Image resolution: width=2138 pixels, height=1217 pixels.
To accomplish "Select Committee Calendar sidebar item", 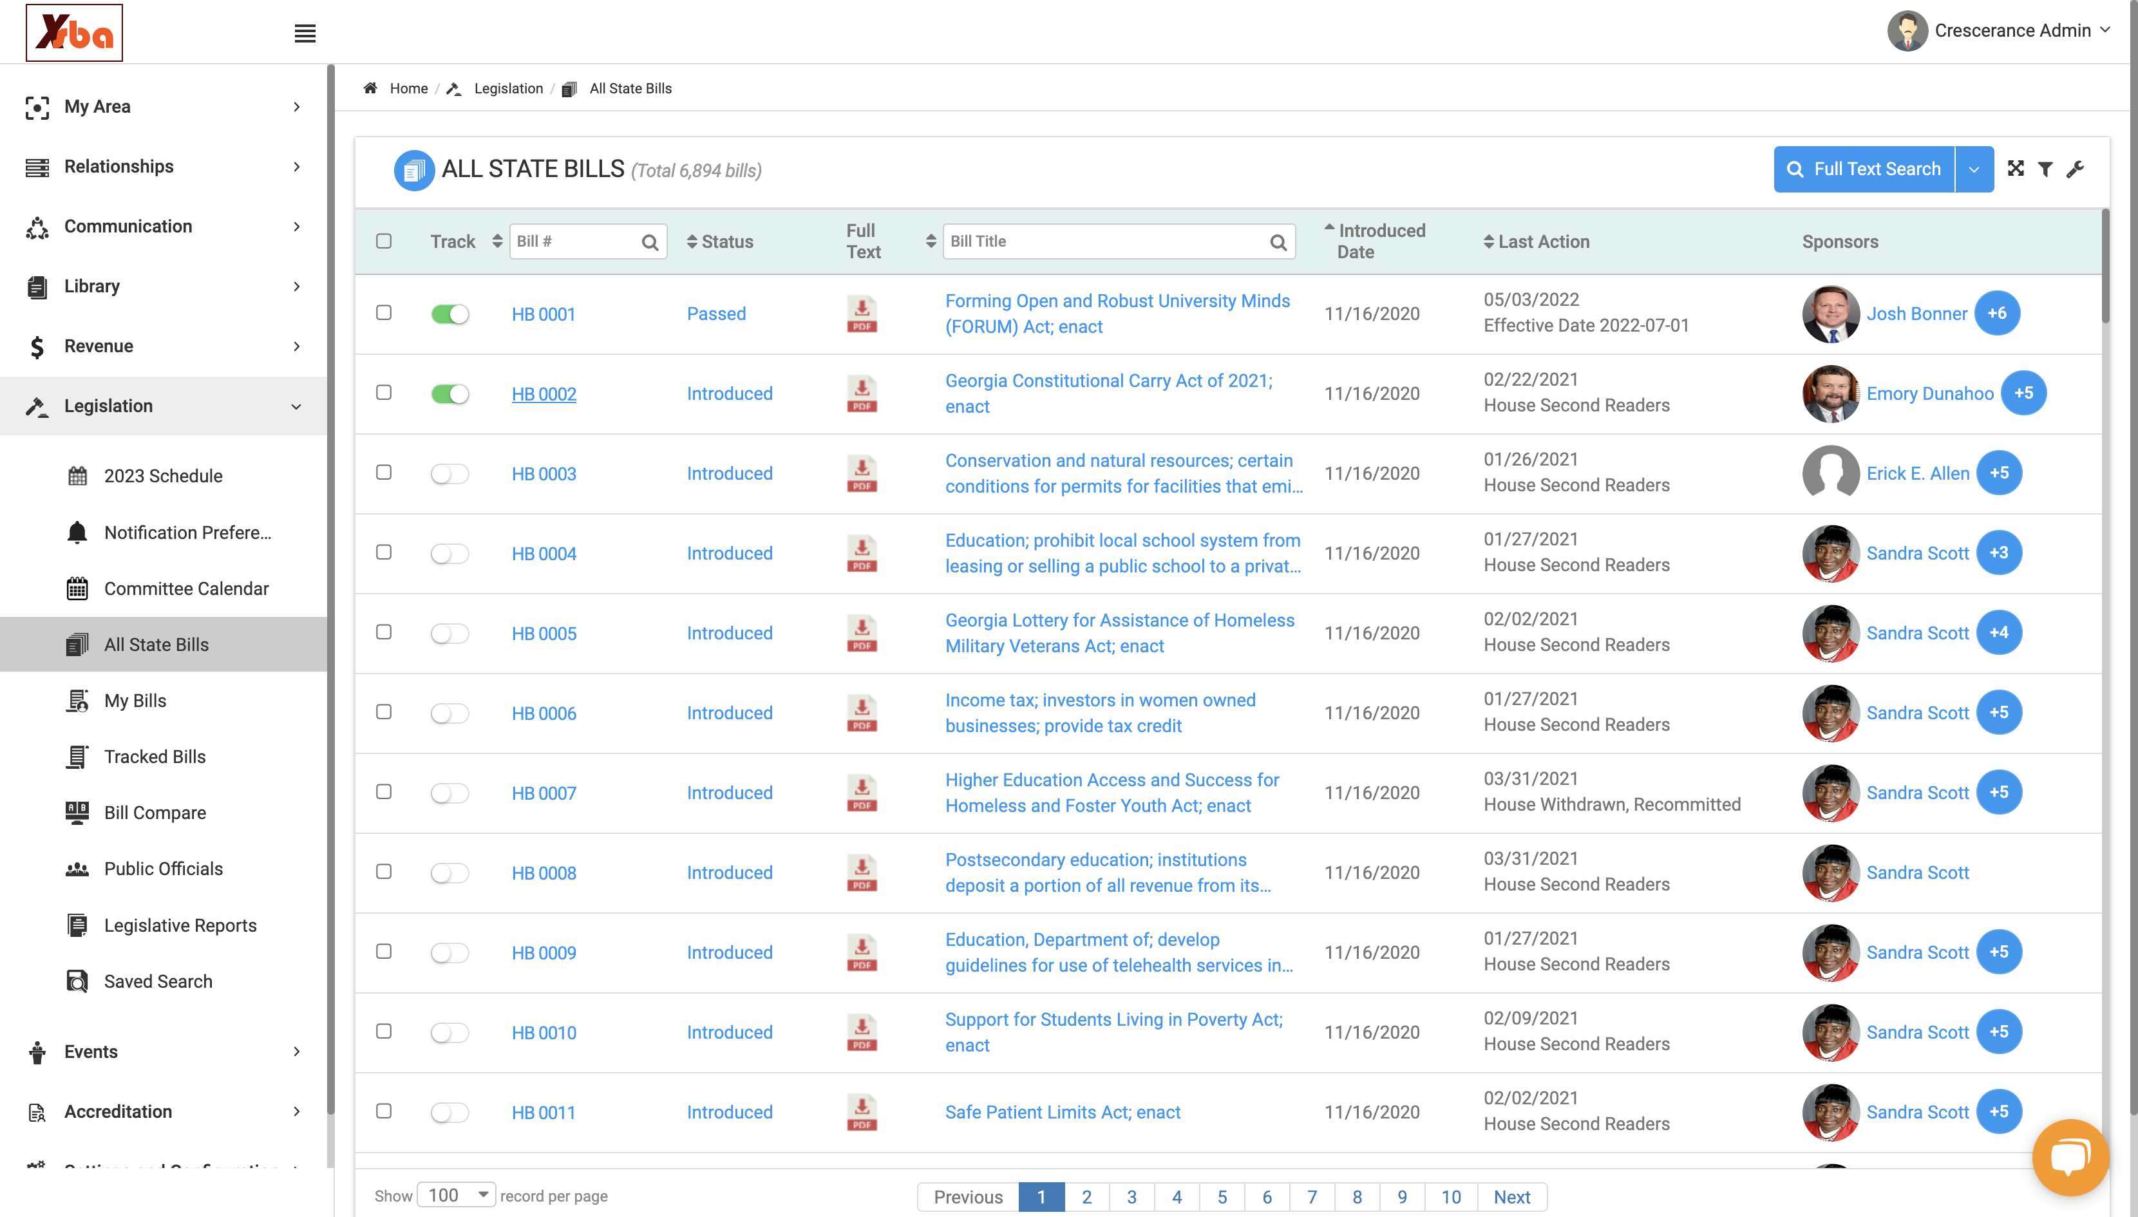I will coord(186,589).
